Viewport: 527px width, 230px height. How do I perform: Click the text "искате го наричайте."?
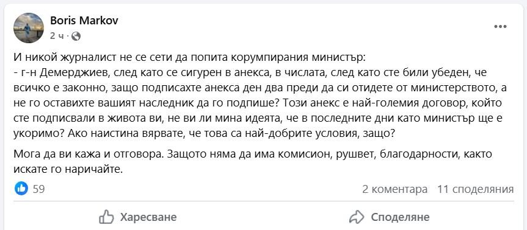(67, 169)
